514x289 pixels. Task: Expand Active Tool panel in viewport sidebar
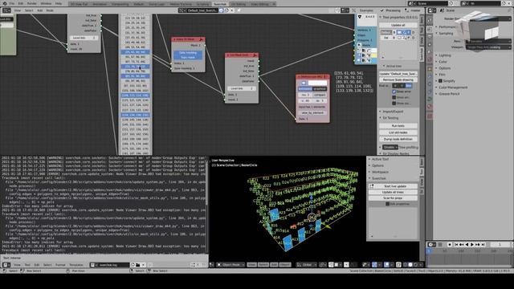pos(379,159)
